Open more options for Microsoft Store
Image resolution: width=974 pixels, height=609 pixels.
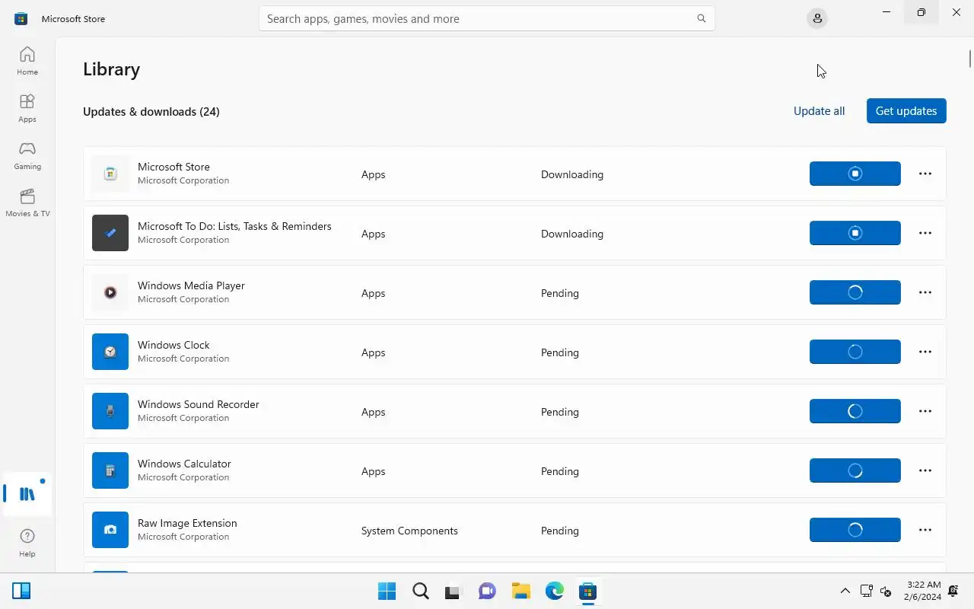(925, 174)
